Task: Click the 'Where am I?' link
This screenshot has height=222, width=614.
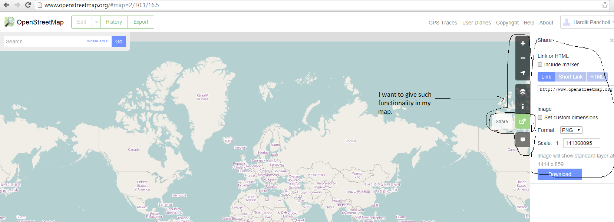Action: click(98, 41)
